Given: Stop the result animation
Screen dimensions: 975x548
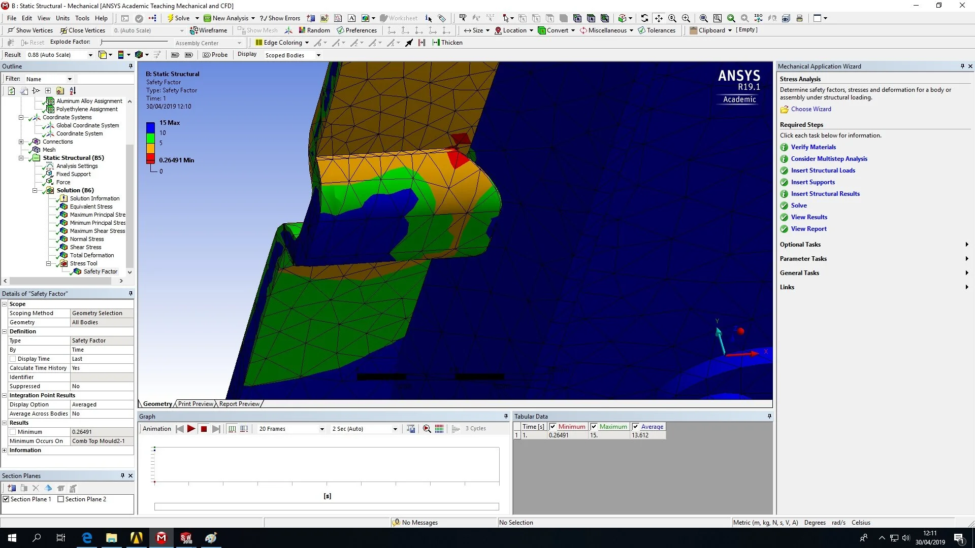Looking at the screenshot, I should tap(204, 429).
